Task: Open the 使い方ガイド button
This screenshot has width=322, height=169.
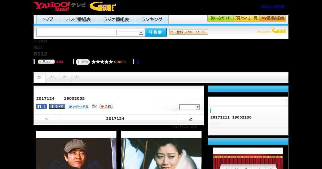Action: pos(220,18)
